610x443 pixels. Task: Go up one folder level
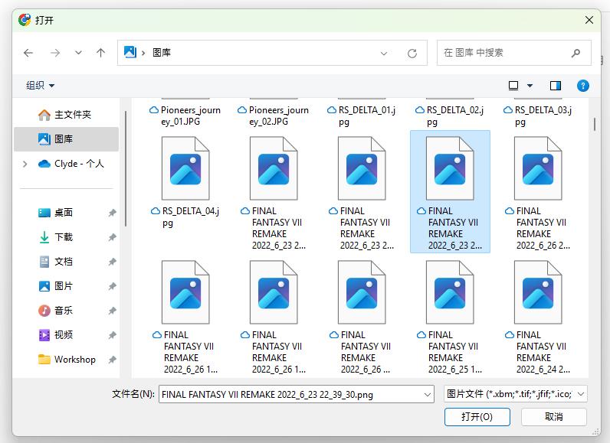click(x=100, y=53)
